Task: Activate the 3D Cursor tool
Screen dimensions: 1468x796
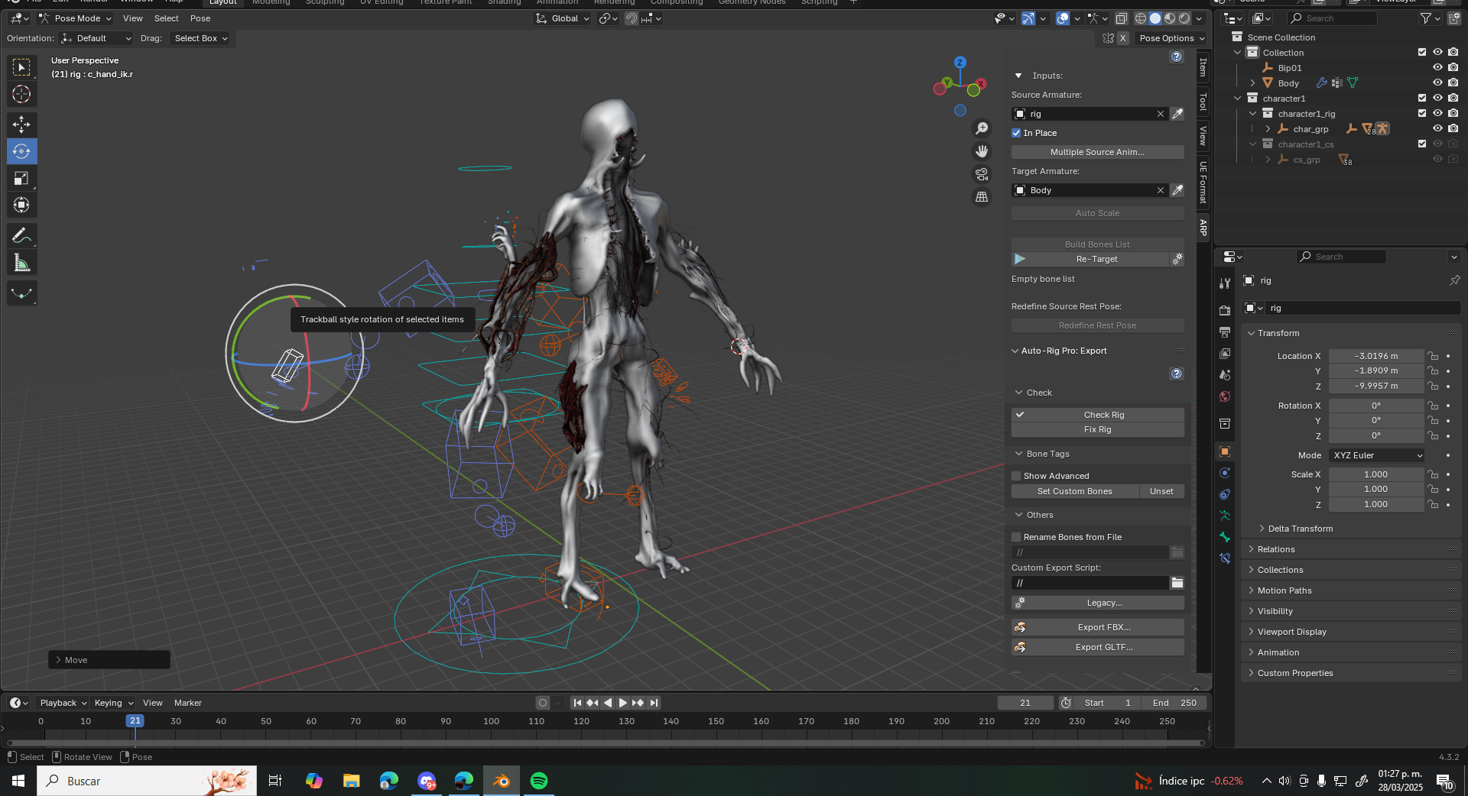Action: point(21,94)
